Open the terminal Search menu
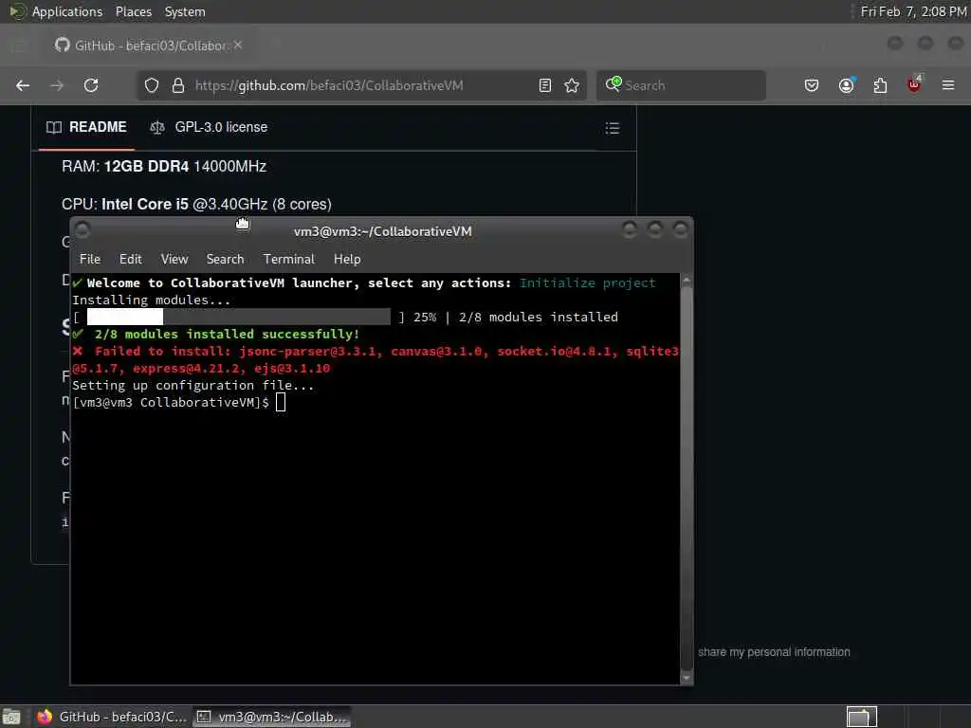The width and height of the screenshot is (971, 728). point(225,259)
